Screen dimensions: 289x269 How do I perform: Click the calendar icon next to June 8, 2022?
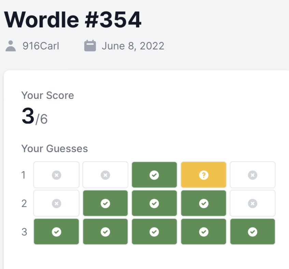90,46
